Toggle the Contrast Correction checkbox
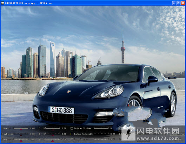 click(120, 134)
